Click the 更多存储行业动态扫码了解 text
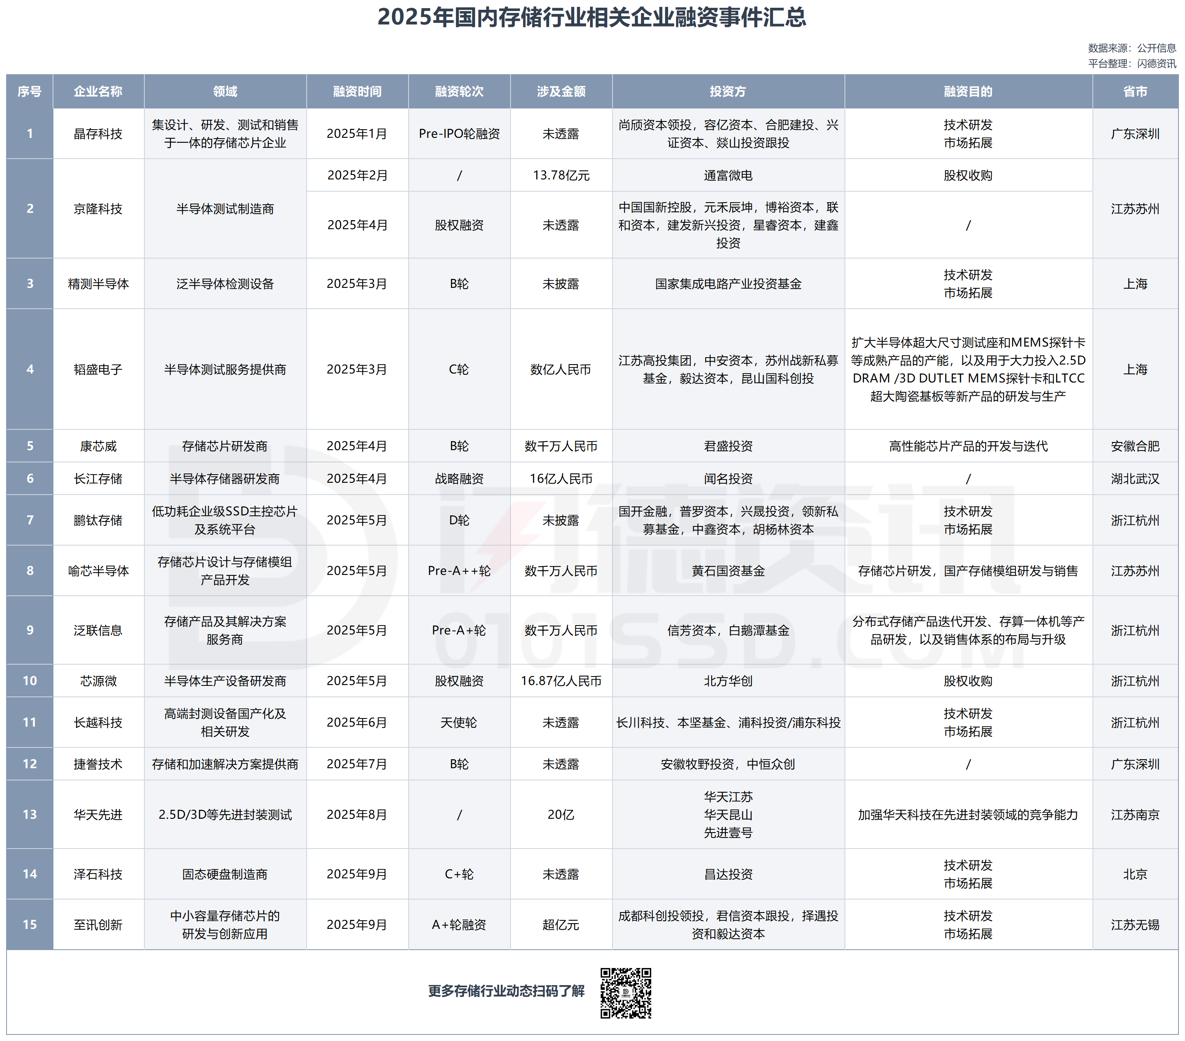The image size is (1185, 1041). point(506,991)
